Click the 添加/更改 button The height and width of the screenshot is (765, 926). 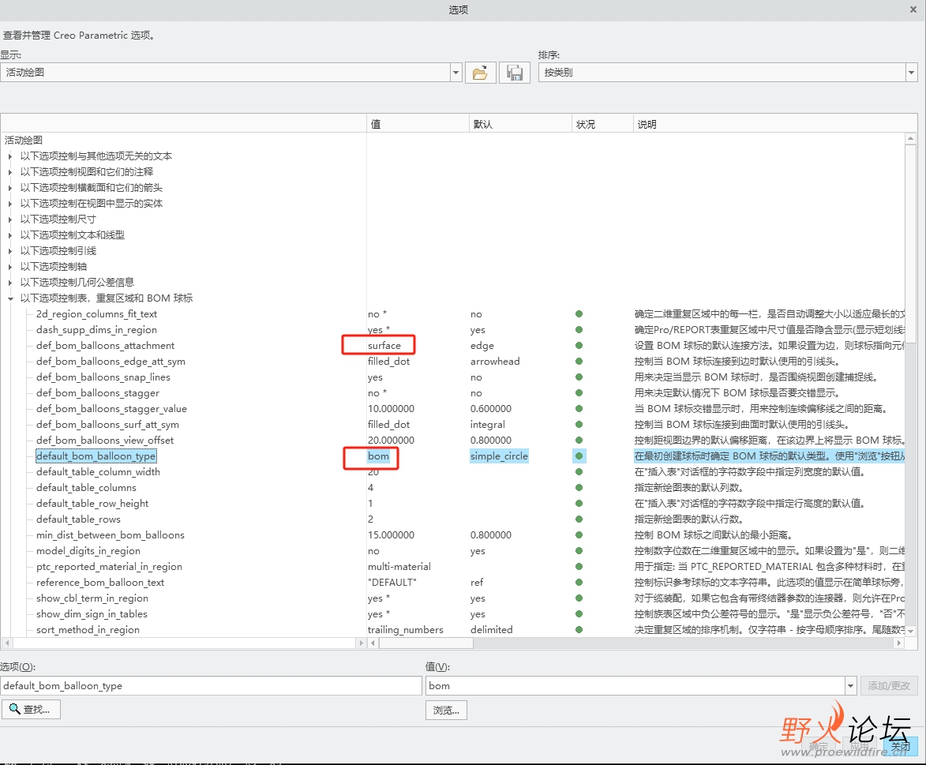tap(889, 686)
